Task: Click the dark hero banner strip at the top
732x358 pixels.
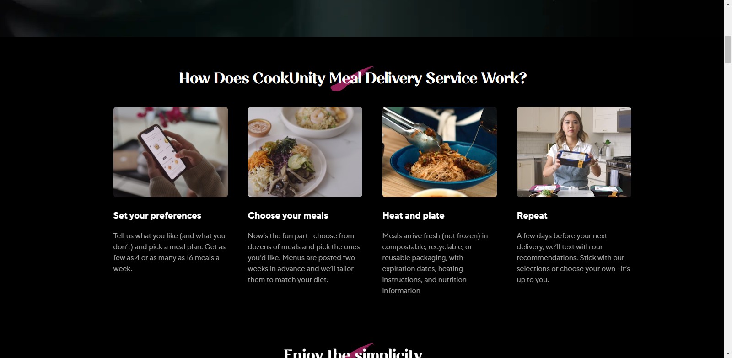Action: [362, 18]
